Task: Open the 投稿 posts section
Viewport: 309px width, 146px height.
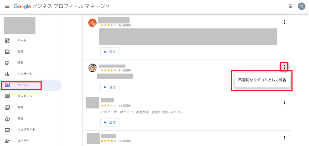Action: 20,52
